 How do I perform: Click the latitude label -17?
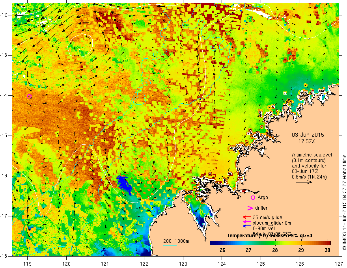[4, 216]
